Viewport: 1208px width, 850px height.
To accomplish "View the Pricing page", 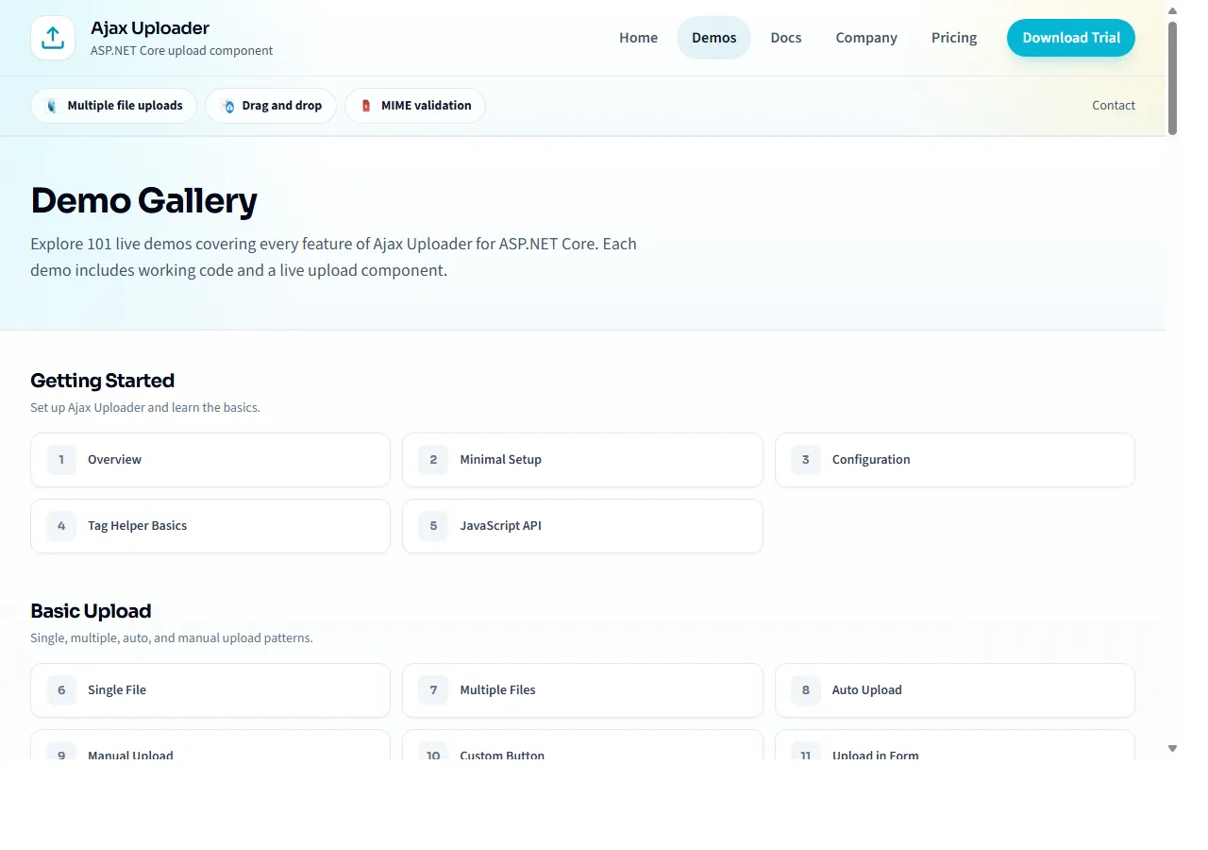I will point(954,38).
